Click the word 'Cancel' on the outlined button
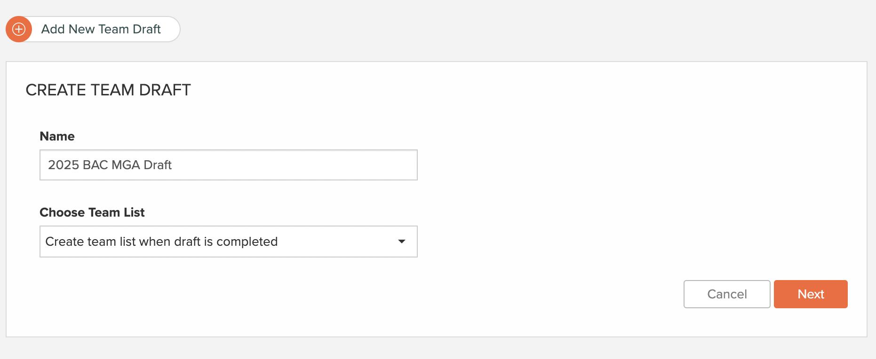 tap(727, 294)
